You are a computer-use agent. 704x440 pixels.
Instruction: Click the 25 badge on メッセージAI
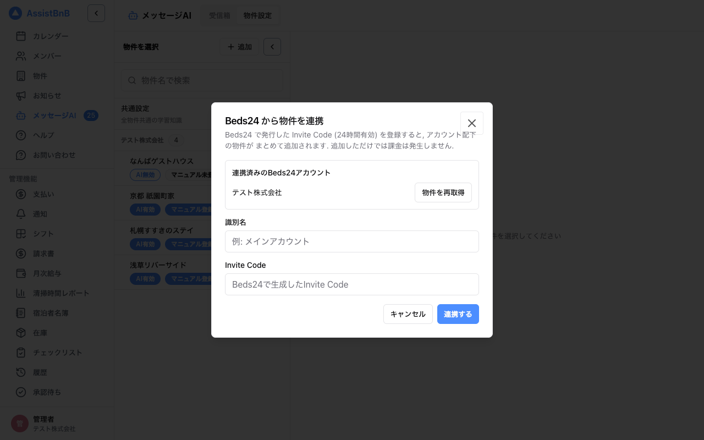tap(91, 116)
